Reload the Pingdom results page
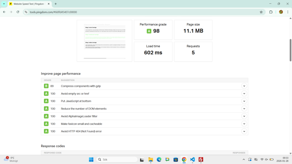 (18, 12)
